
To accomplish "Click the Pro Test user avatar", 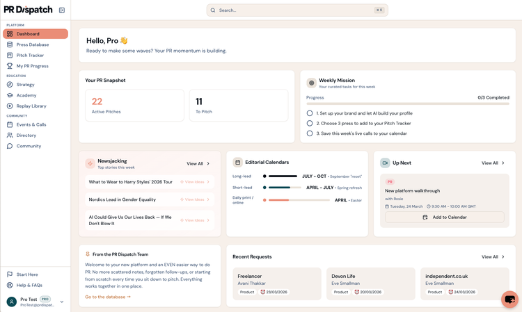I will [12, 302].
